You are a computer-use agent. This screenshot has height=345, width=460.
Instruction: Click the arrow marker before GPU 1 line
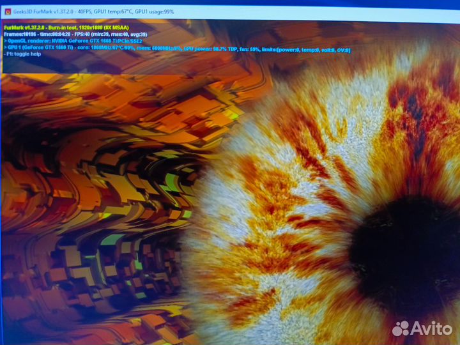tap(4, 49)
